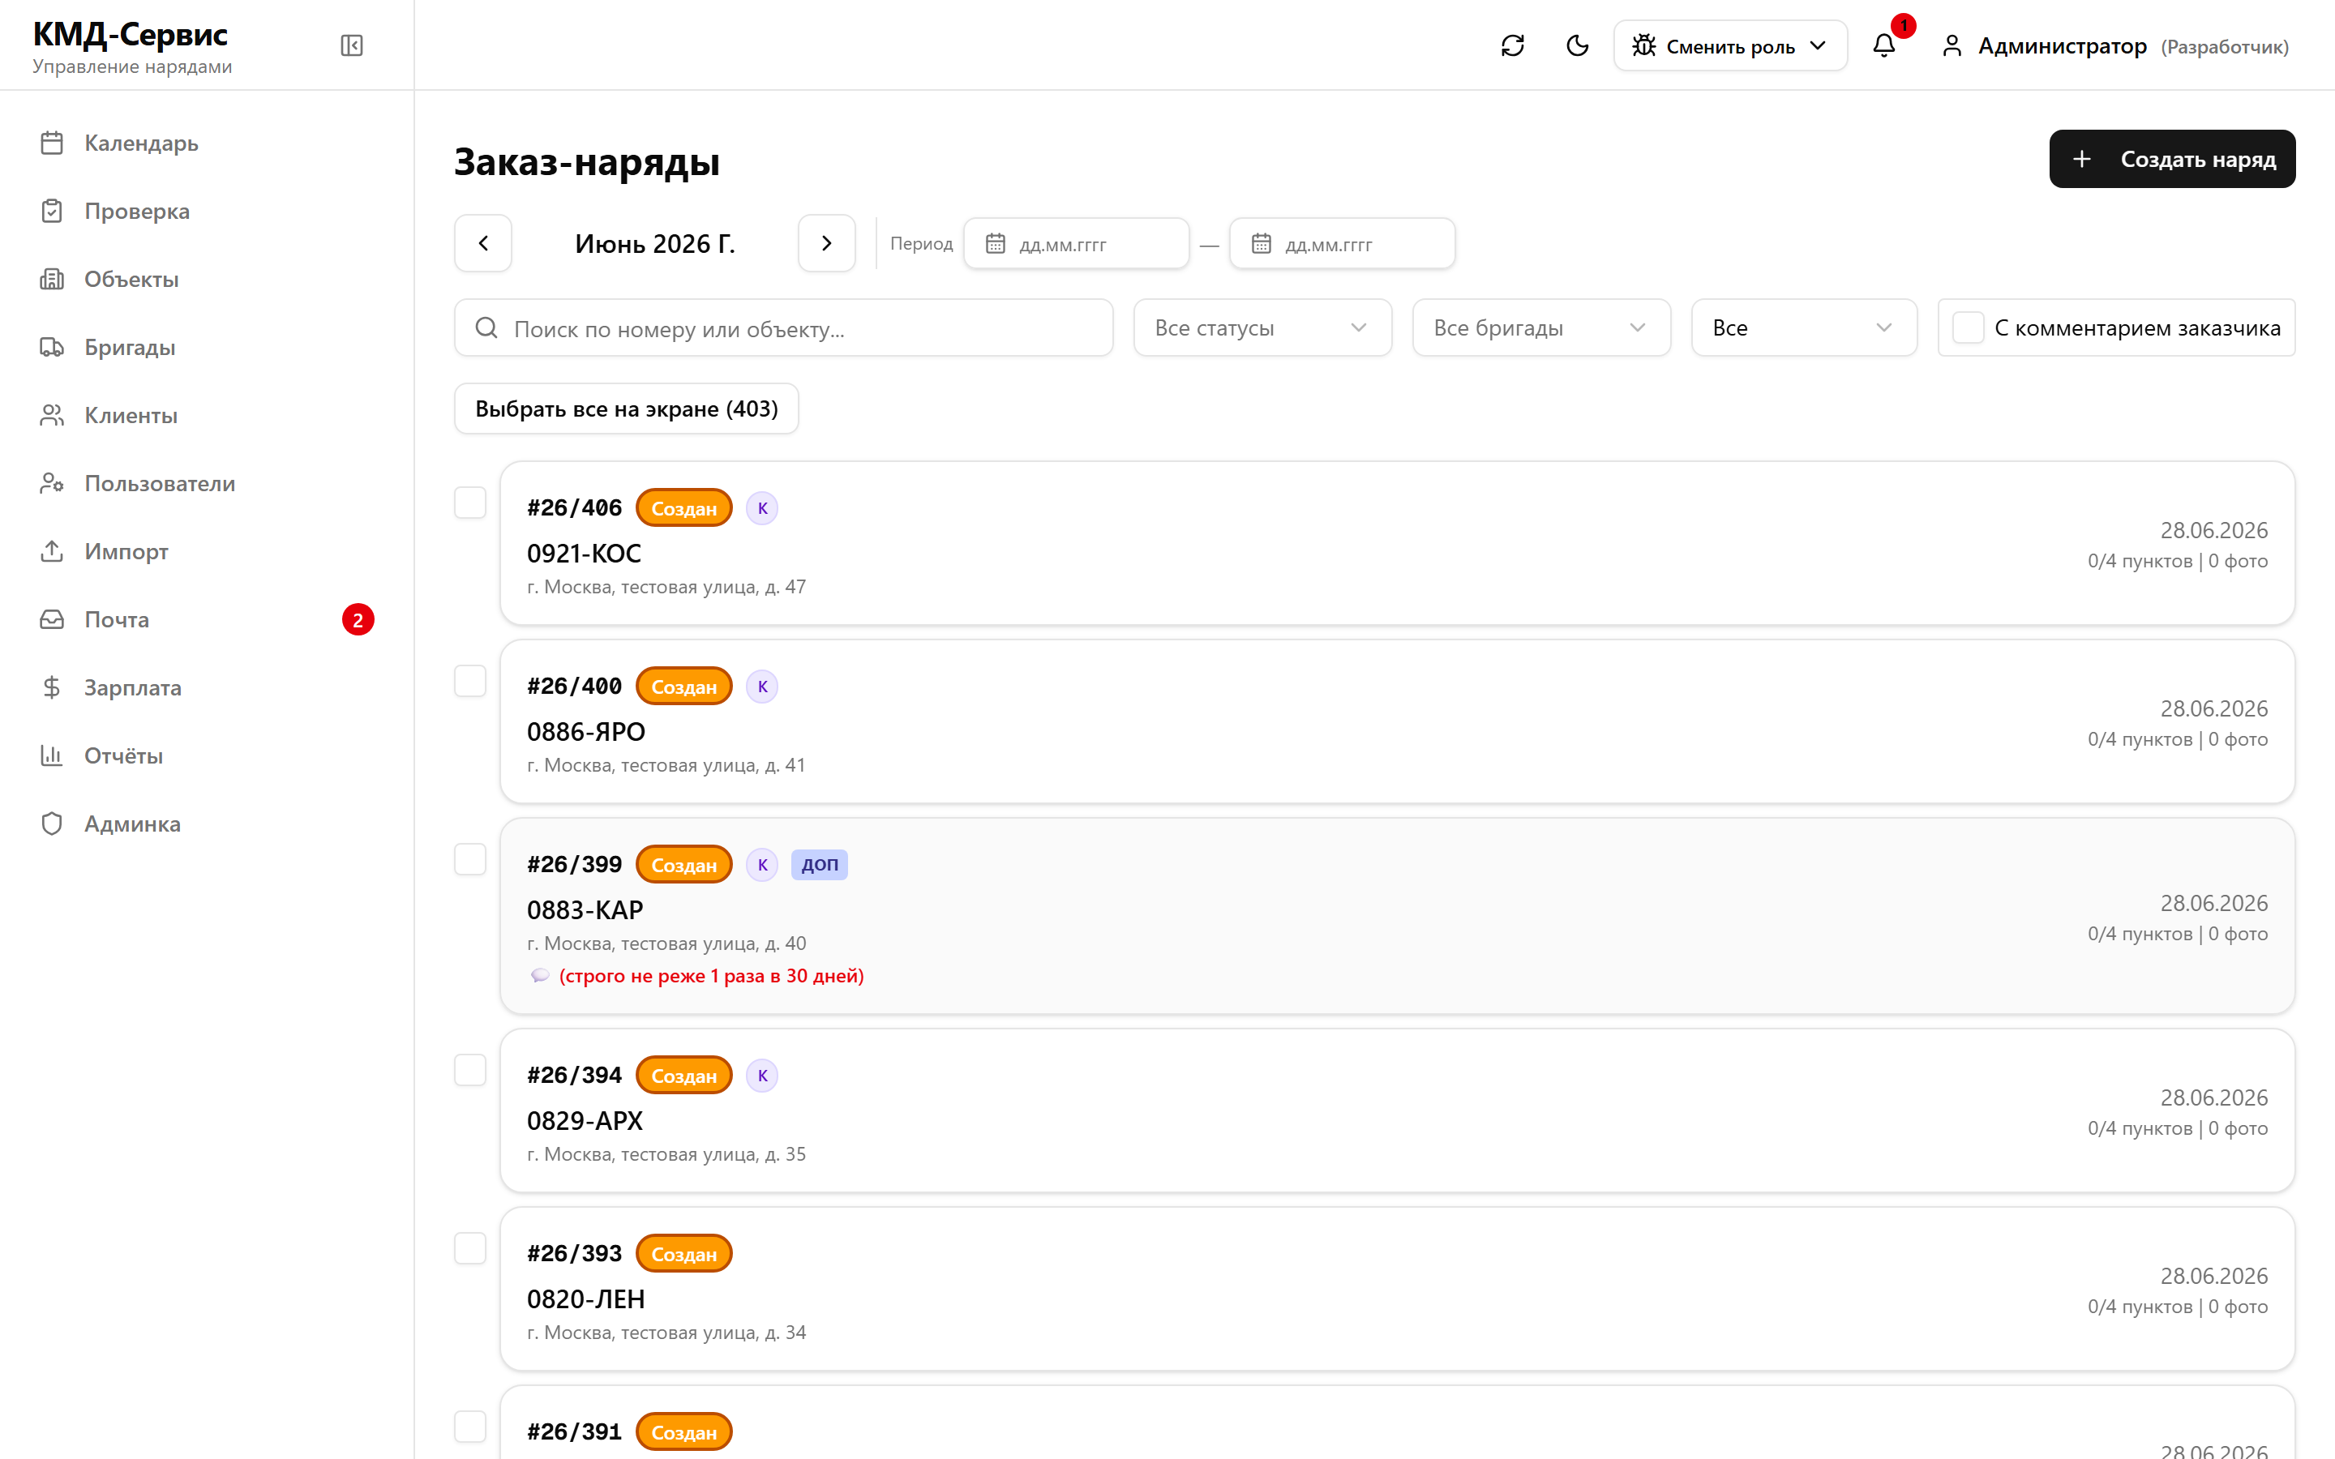This screenshot has width=2335, height=1459.
Task: Click calendar icon in period start field
Action: pyautogui.click(x=995, y=243)
